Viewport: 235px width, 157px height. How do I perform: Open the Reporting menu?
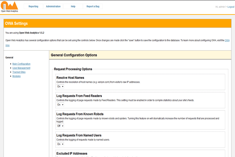[x=33, y=7]
